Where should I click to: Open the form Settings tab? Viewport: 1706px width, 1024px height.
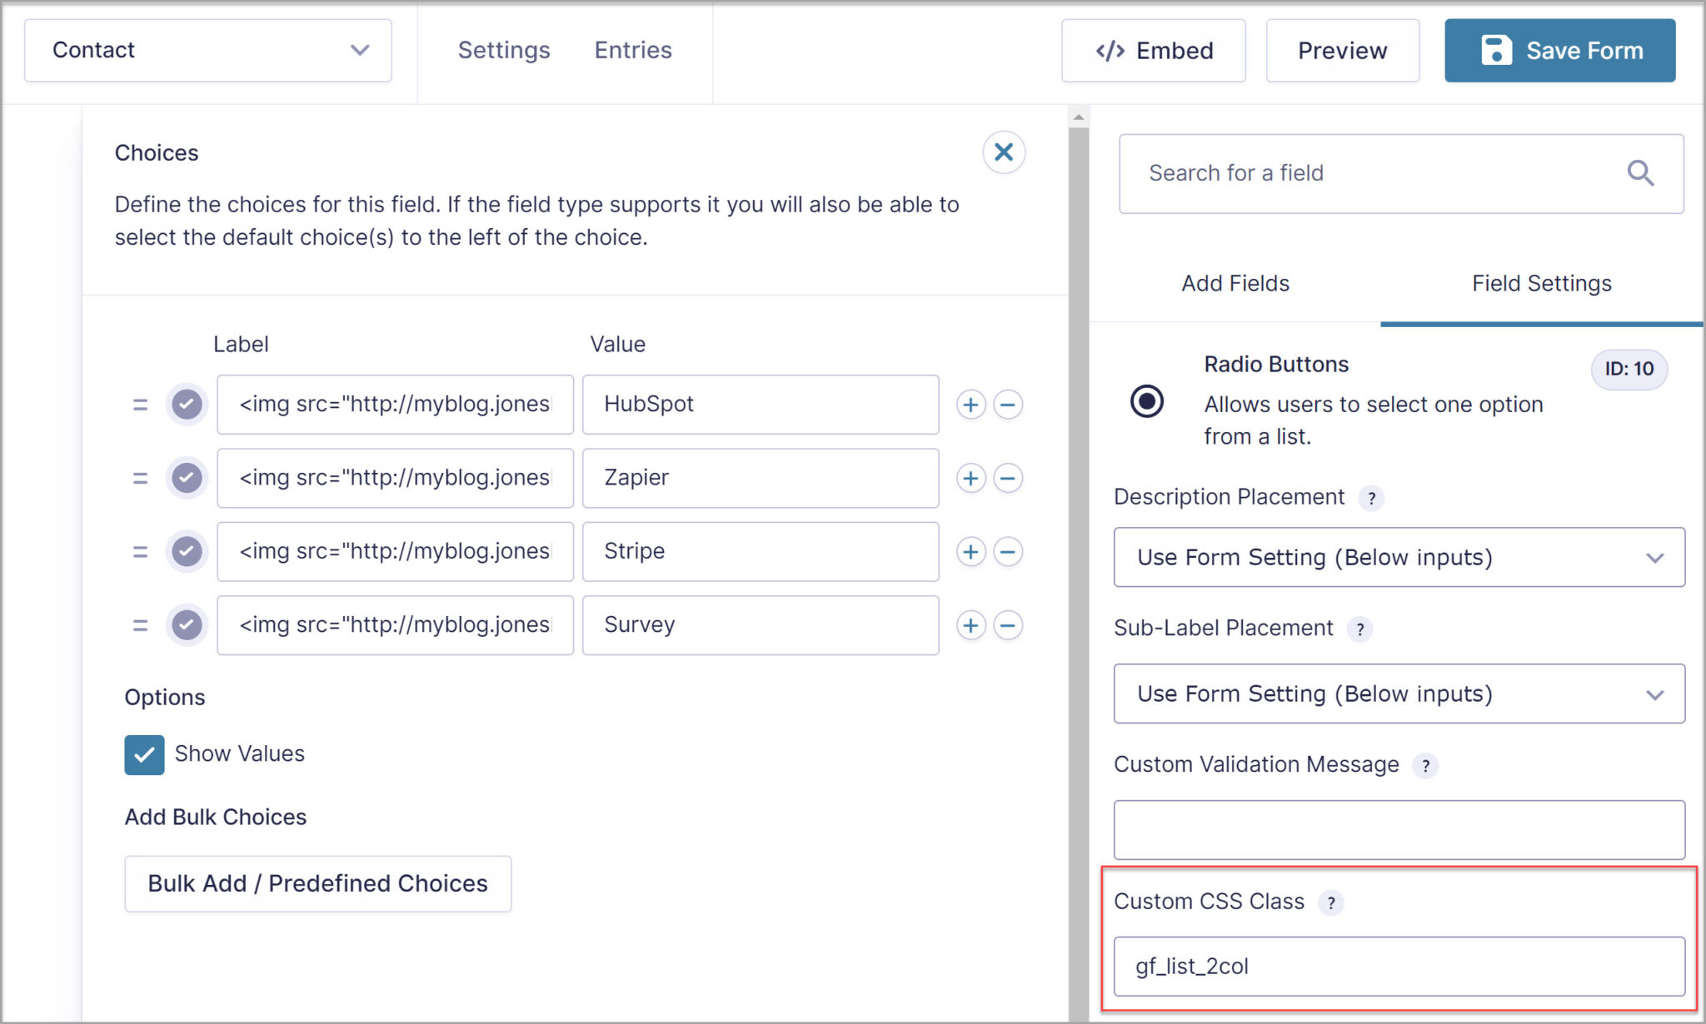(x=503, y=50)
